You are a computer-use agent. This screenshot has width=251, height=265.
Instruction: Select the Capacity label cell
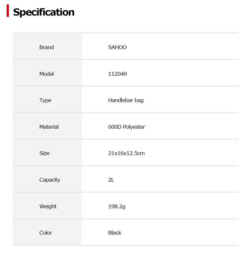tap(47, 179)
